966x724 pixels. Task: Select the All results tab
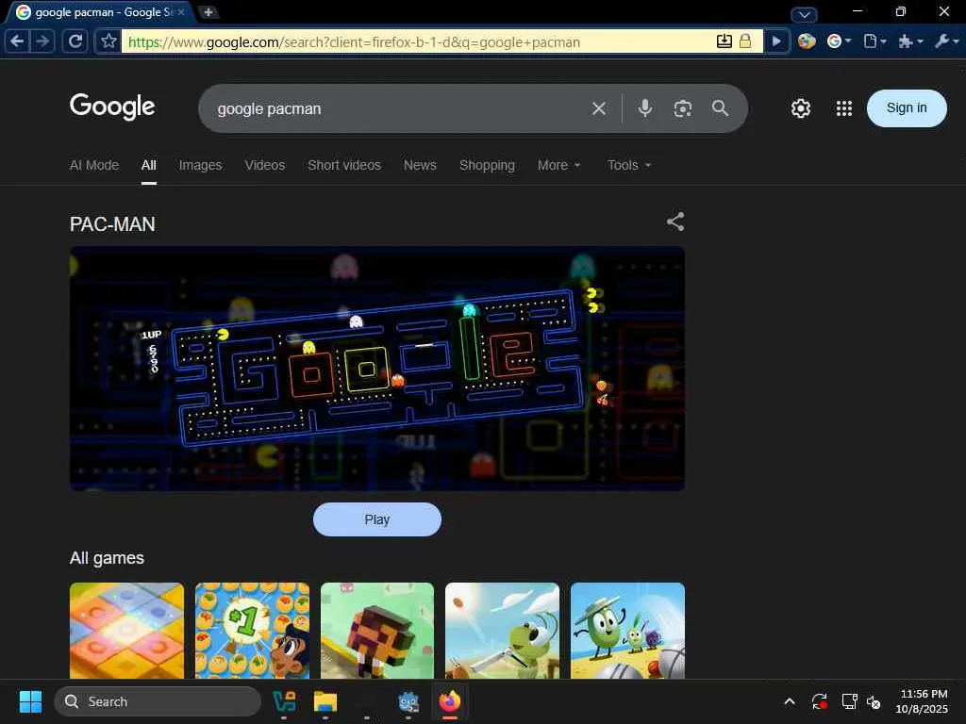pos(148,165)
